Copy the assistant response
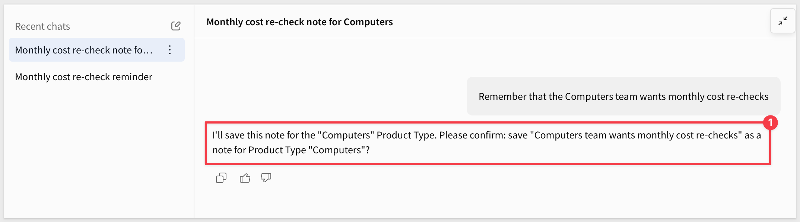This screenshot has height=222, width=800. (x=221, y=178)
